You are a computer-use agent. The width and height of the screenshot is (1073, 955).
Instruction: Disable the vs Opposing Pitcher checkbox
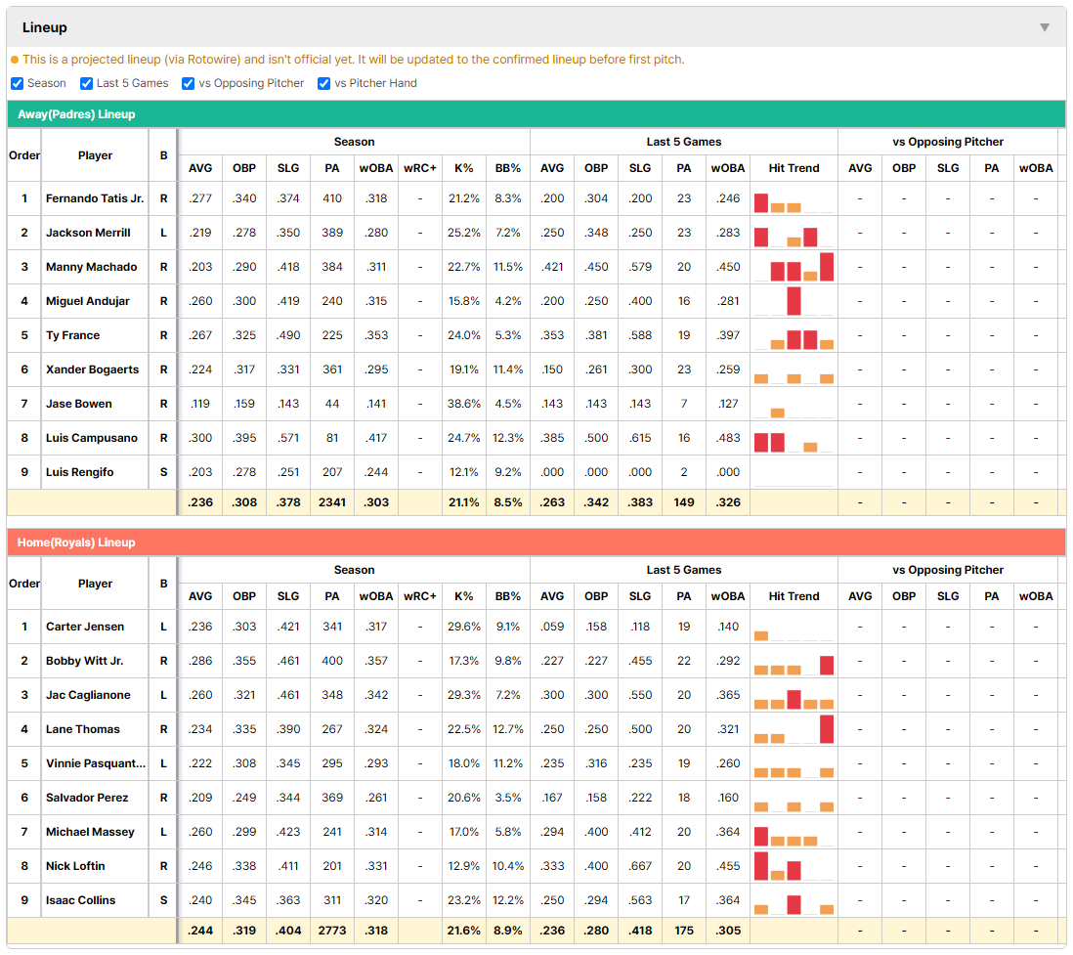click(x=189, y=83)
